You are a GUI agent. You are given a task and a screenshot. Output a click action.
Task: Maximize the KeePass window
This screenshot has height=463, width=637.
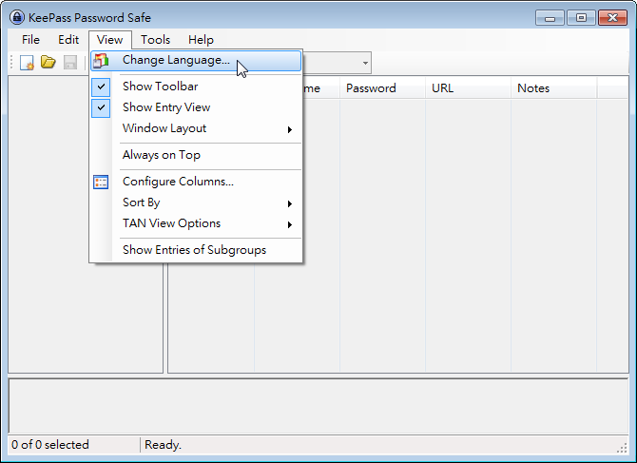(x=581, y=18)
